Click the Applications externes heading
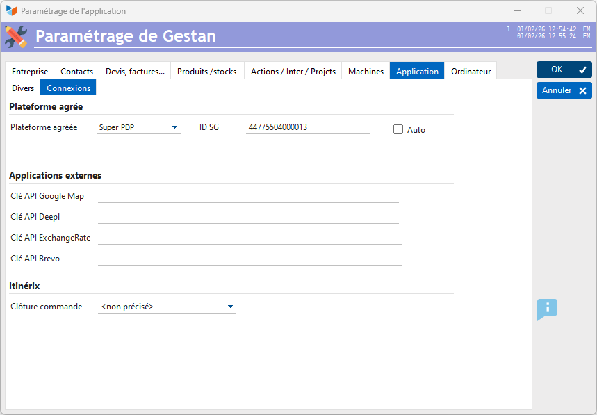597x415 pixels. tap(55, 175)
